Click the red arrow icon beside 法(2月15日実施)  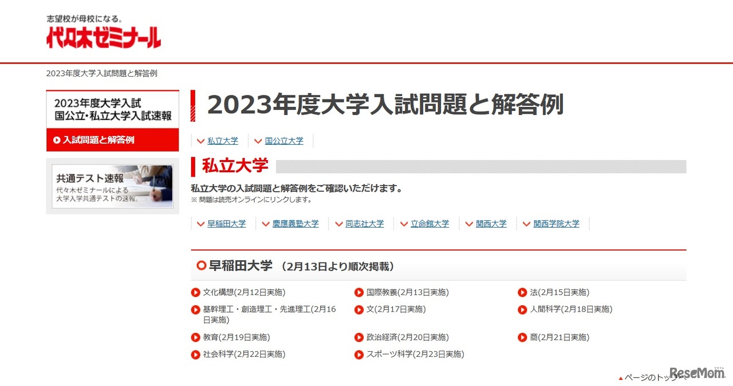(522, 292)
